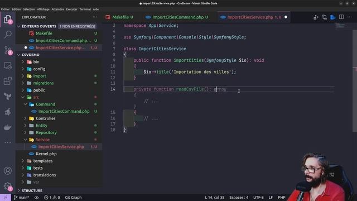Open the Explorer view in activity bar
Viewport: 357px width, 201px height.
[x=8, y=20]
